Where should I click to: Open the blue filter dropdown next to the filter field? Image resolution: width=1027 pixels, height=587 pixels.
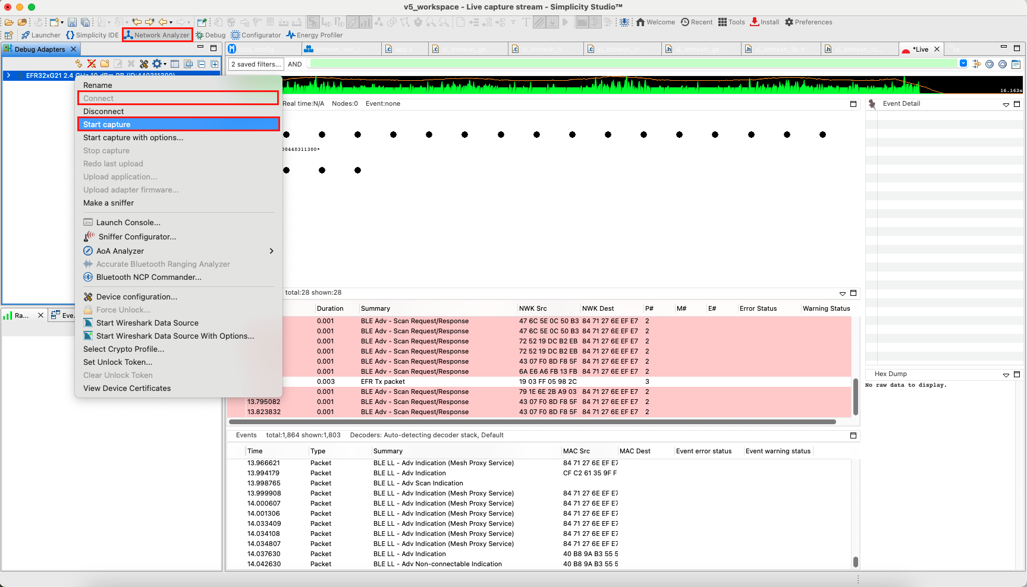coord(963,63)
